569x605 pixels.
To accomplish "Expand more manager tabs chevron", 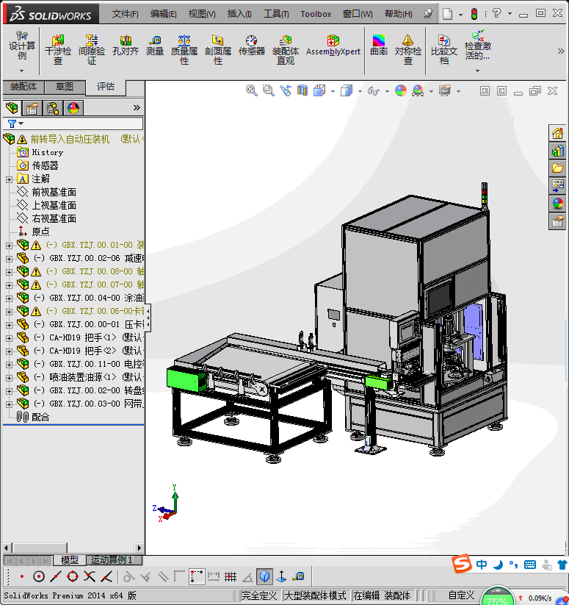I will 137,107.
